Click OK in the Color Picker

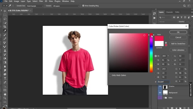[x=178, y=32]
